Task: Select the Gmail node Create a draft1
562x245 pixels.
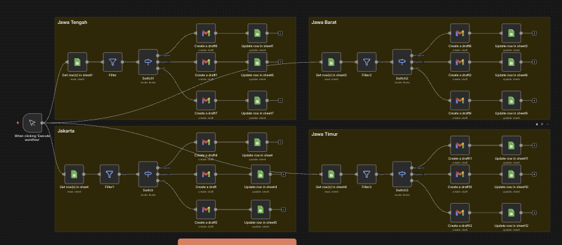Action: [x=205, y=62]
